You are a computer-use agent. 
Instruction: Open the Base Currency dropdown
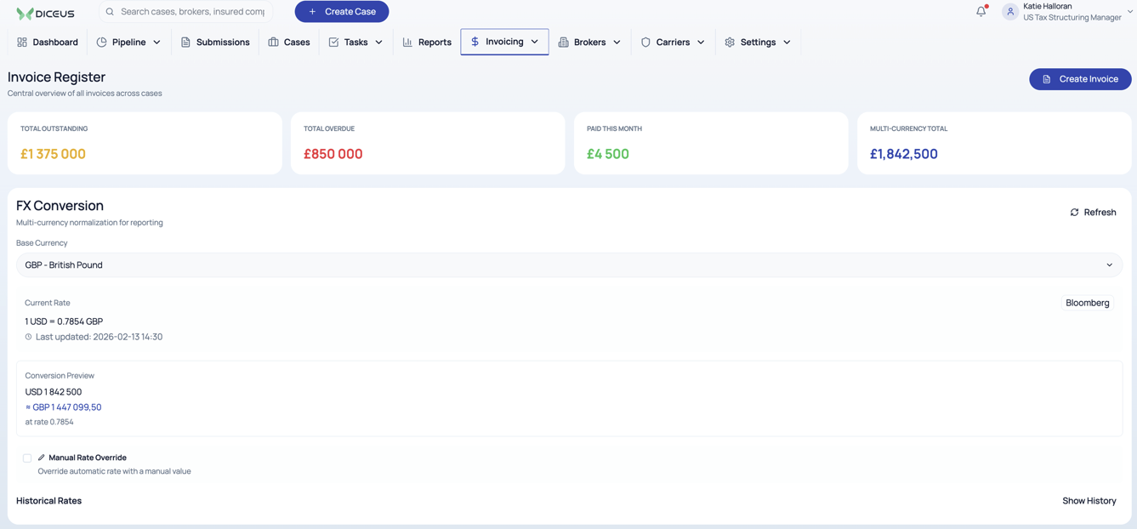coord(569,265)
